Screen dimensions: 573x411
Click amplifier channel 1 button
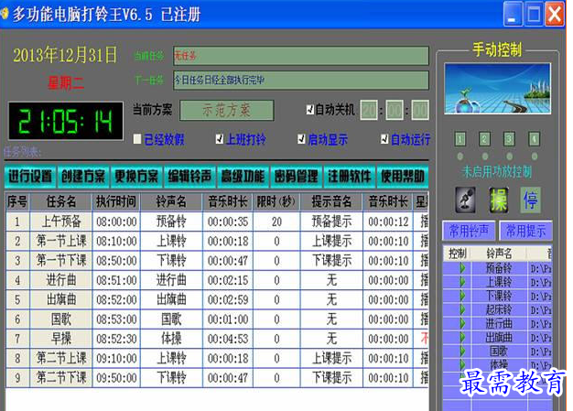click(x=460, y=139)
